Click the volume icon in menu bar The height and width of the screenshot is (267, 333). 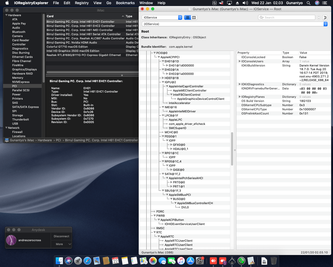coord(245,3)
